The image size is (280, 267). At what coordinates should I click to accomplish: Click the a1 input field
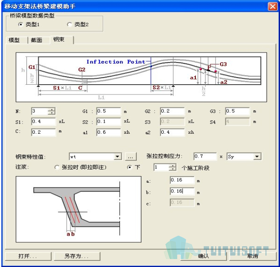(x=108, y=132)
